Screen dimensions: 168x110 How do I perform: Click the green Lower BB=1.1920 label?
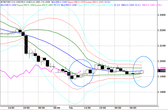(44, 5)
